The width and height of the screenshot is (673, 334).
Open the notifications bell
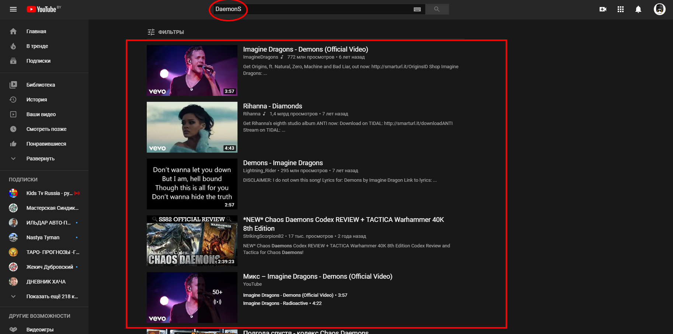click(x=638, y=9)
